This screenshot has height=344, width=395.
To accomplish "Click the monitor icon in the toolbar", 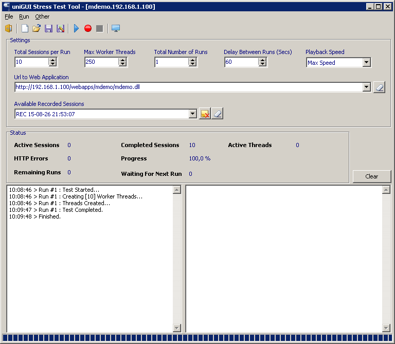I will [x=116, y=28].
